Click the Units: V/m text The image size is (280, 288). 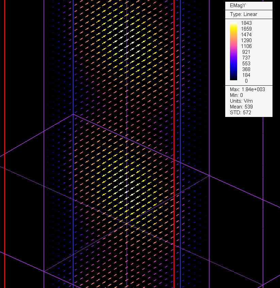(x=241, y=101)
